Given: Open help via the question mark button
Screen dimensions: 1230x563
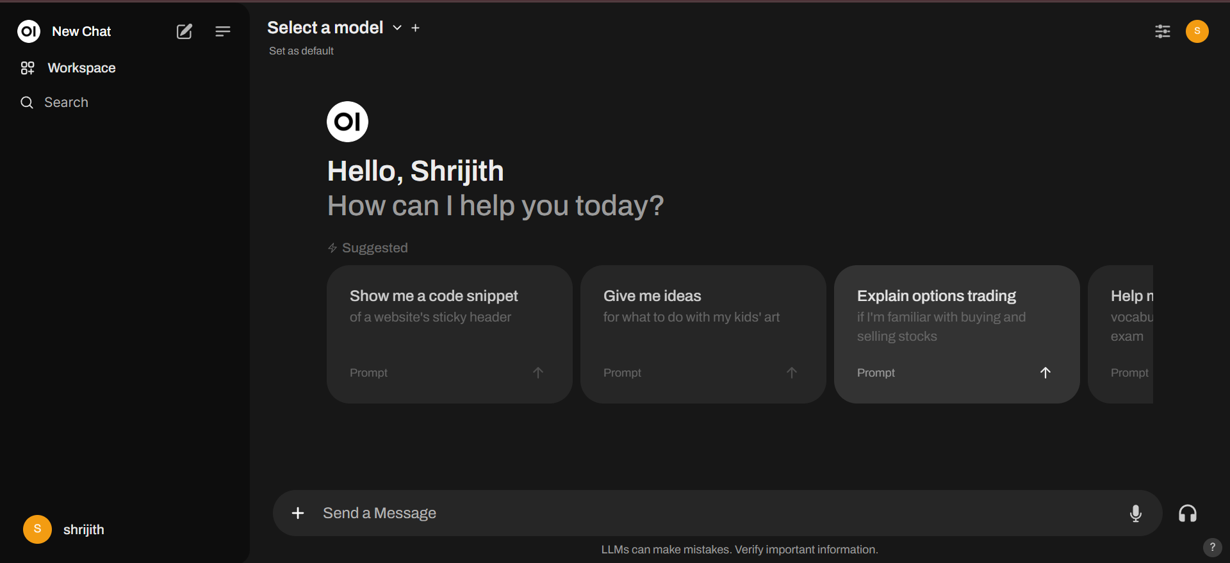Looking at the screenshot, I should coord(1212,548).
